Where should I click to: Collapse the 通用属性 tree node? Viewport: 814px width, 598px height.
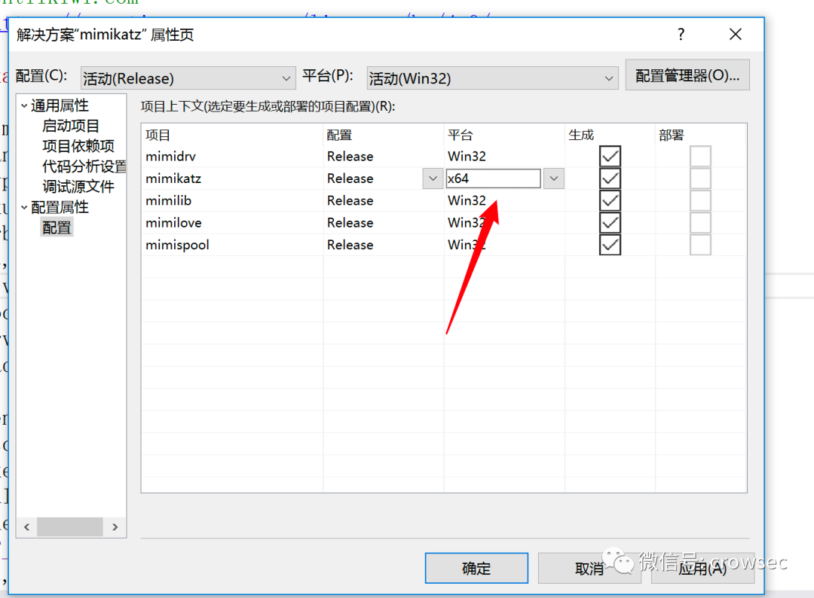click(x=24, y=105)
